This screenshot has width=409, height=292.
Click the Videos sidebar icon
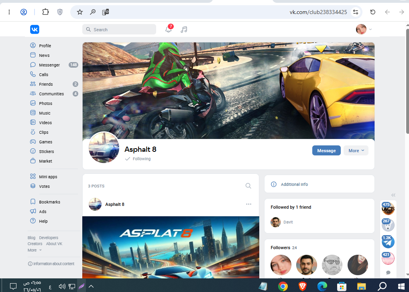(33, 122)
